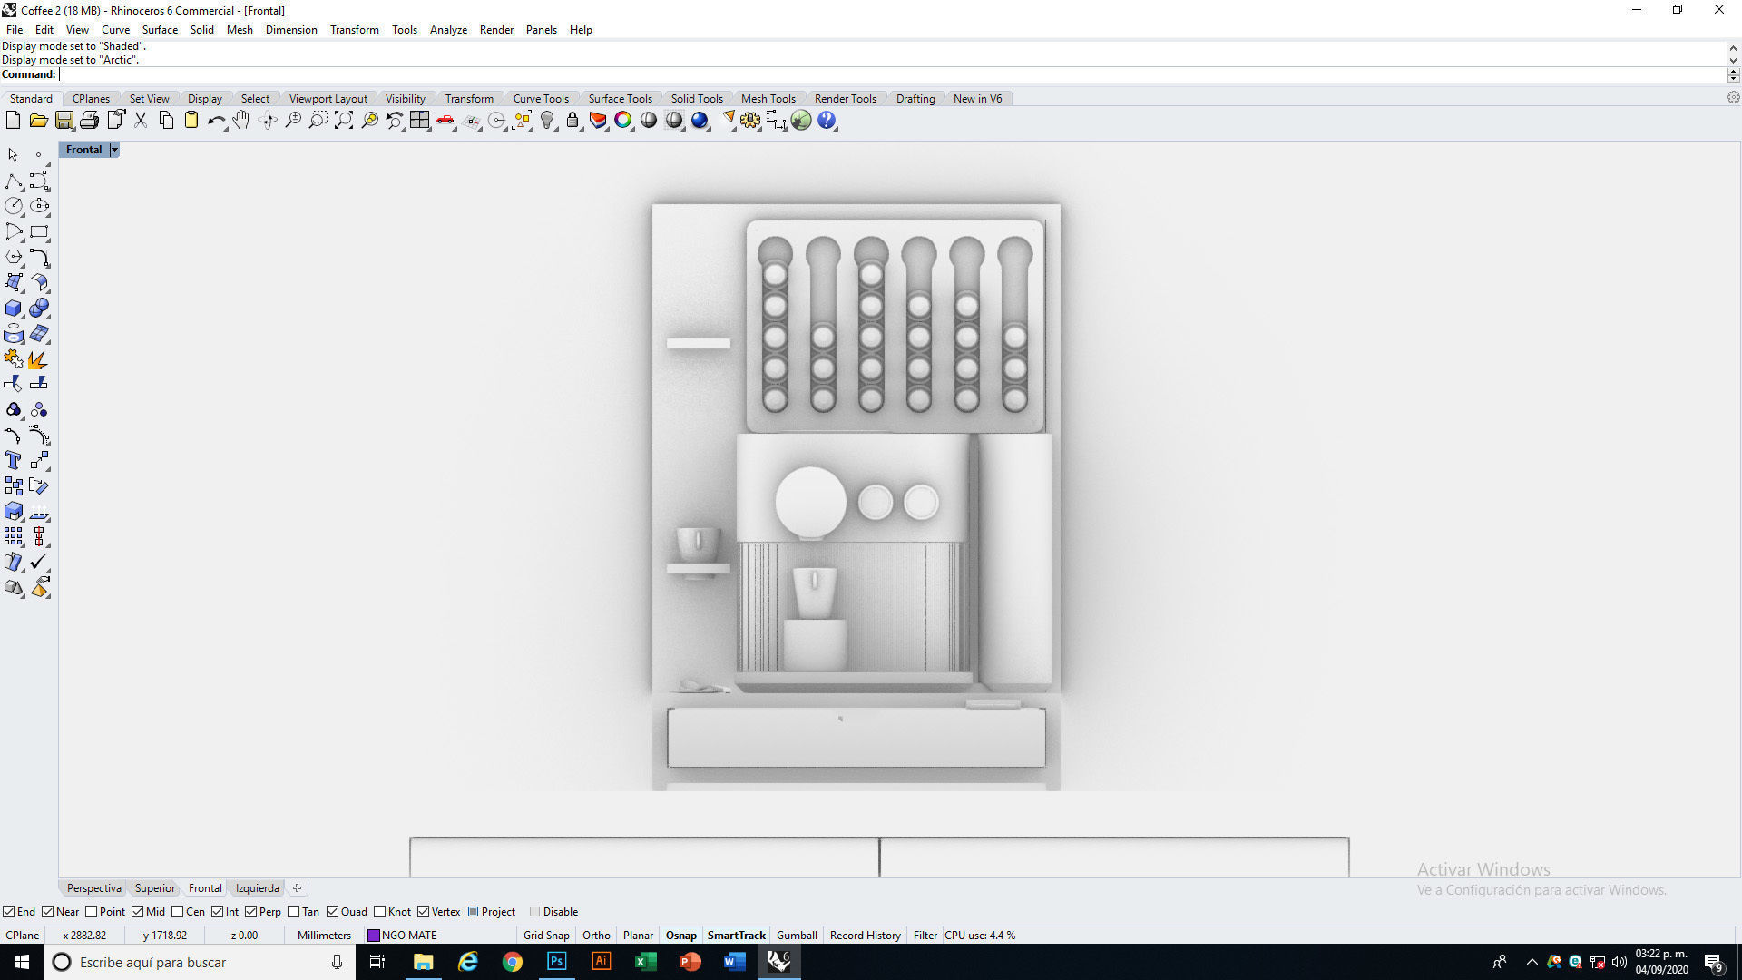The width and height of the screenshot is (1742, 980).
Task: Open the Surface menu
Action: 160,30
